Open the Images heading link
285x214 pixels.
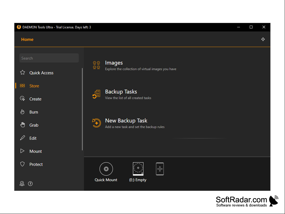click(114, 63)
